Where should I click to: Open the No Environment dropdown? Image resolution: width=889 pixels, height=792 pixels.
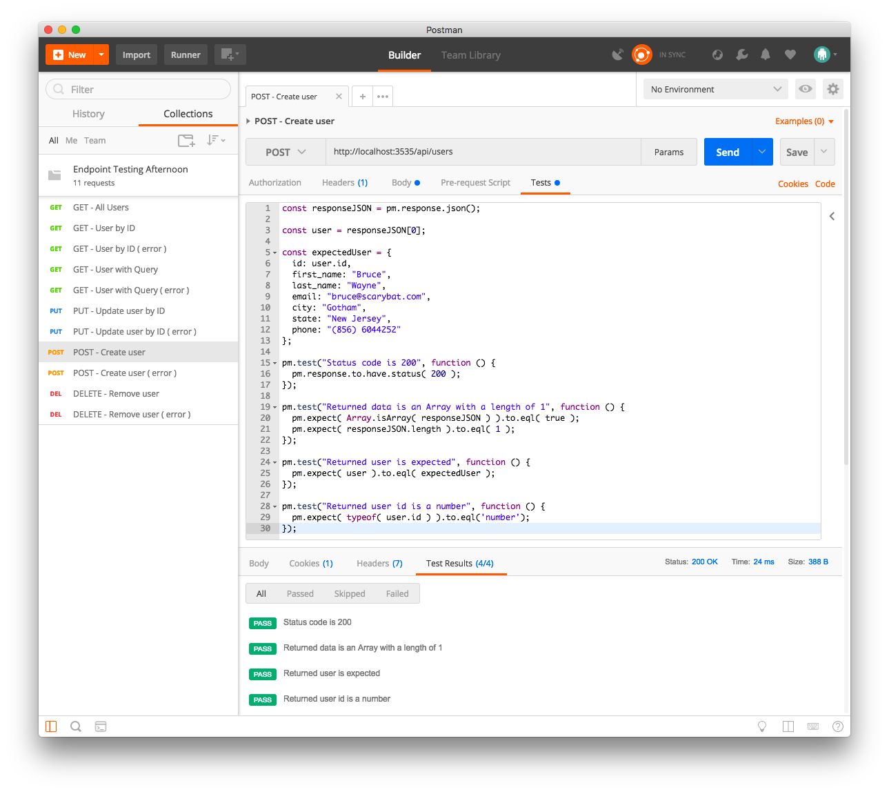(715, 89)
